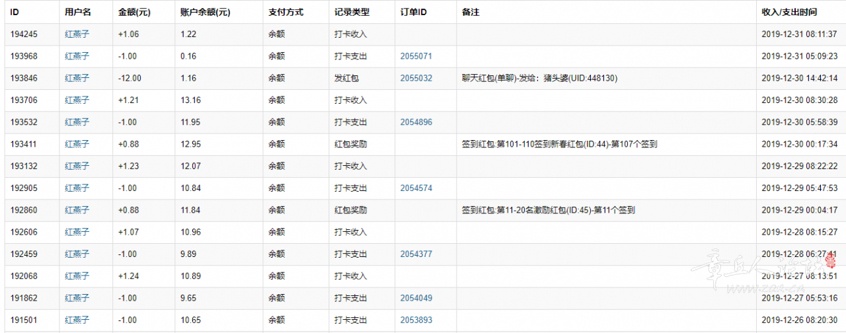Click username 紅燕子 in row 193706
The width and height of the screenshot is (846, 333).
77,100
